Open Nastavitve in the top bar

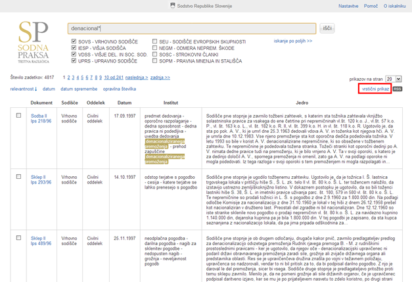click(x=348, y=6)
